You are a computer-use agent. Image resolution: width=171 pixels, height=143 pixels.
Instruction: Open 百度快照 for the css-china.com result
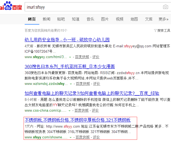82,111
